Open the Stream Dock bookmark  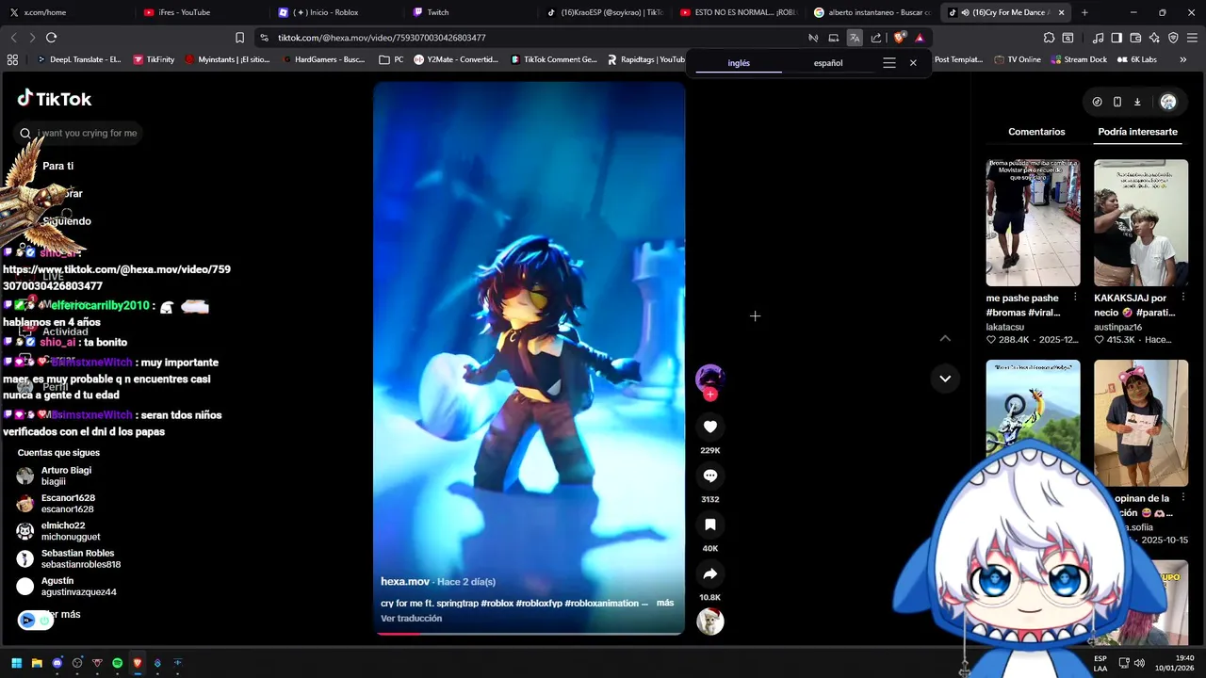point(1078,59)
